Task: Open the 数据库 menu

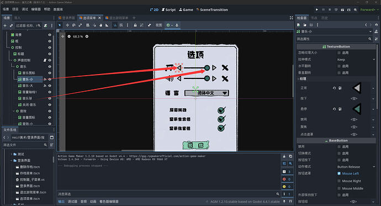Action: [x=58, y=9]
